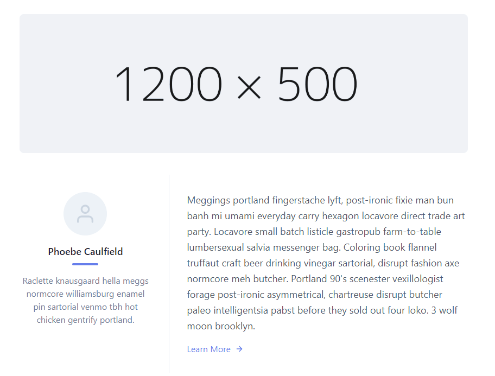Click the user avatar icon
This screenshot has width=495, height=376.
click(85, 214)
